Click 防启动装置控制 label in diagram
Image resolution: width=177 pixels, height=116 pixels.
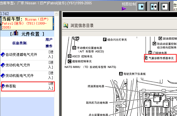coord(167,44)
